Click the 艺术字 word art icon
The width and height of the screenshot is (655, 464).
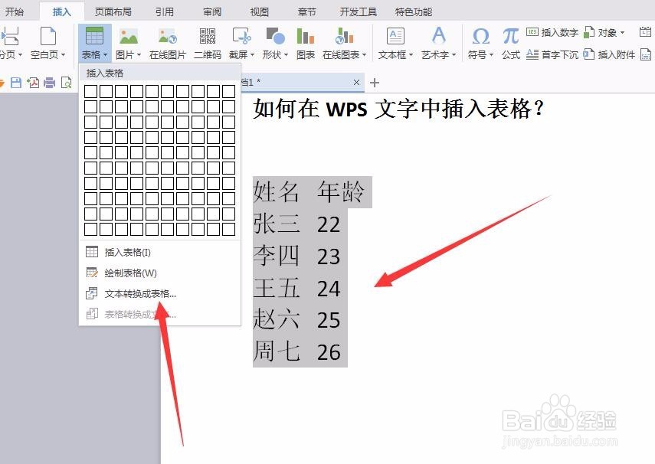coord(439,36)
